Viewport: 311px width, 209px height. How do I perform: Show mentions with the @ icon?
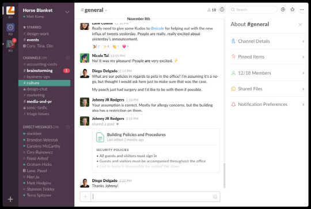point(283,10)
